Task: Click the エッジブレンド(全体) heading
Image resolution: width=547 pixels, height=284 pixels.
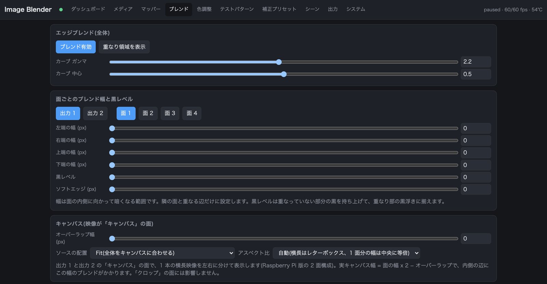Action: click(x=83, y=33)
